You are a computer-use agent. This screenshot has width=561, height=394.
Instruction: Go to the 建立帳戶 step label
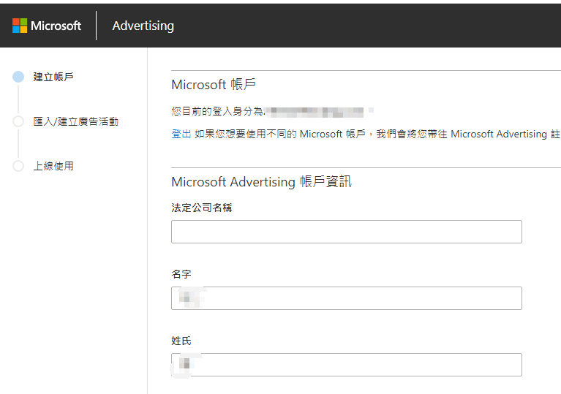[53, 77]
